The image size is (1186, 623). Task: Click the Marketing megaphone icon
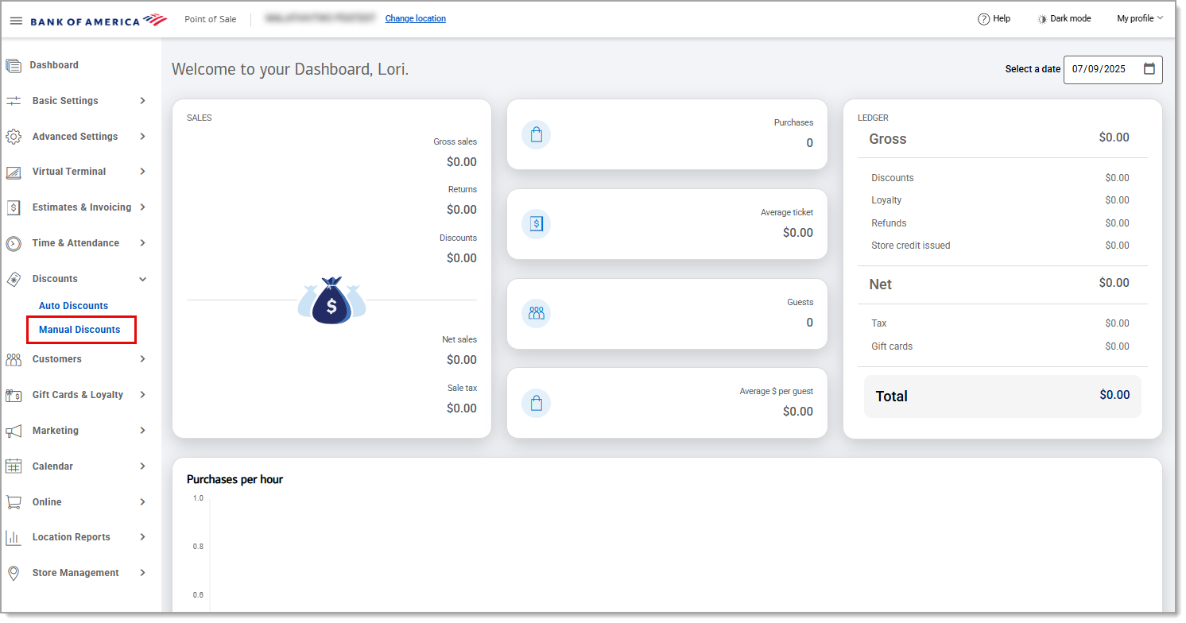point(14,431)
